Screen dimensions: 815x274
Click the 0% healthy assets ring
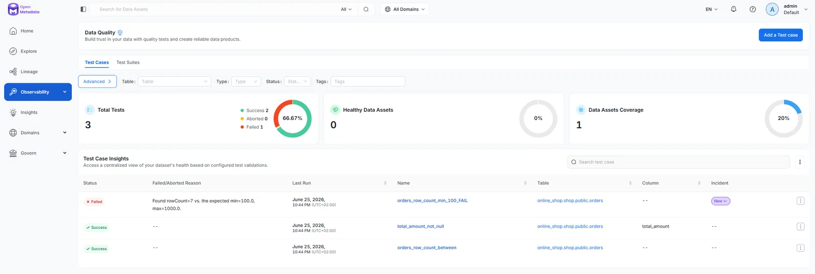(538, 118)
